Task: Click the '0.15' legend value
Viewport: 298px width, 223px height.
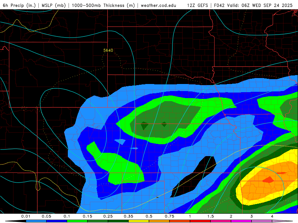Action: click(x=88, y=216)
